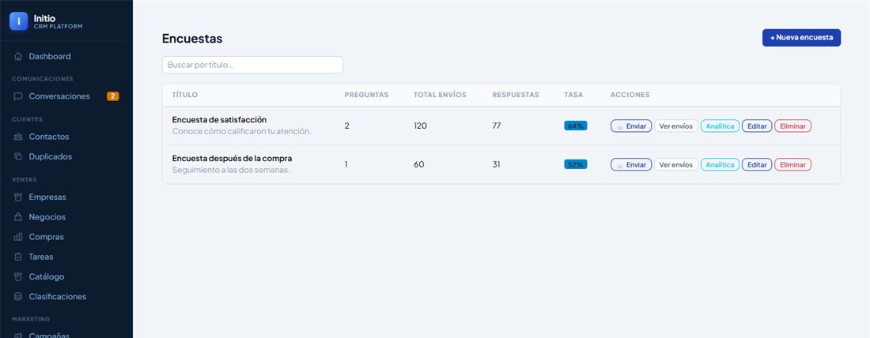Click the total envíos value 120
The width and height of the screenshot is (870, 338).
pyautogui.click(x=420, y=126)
